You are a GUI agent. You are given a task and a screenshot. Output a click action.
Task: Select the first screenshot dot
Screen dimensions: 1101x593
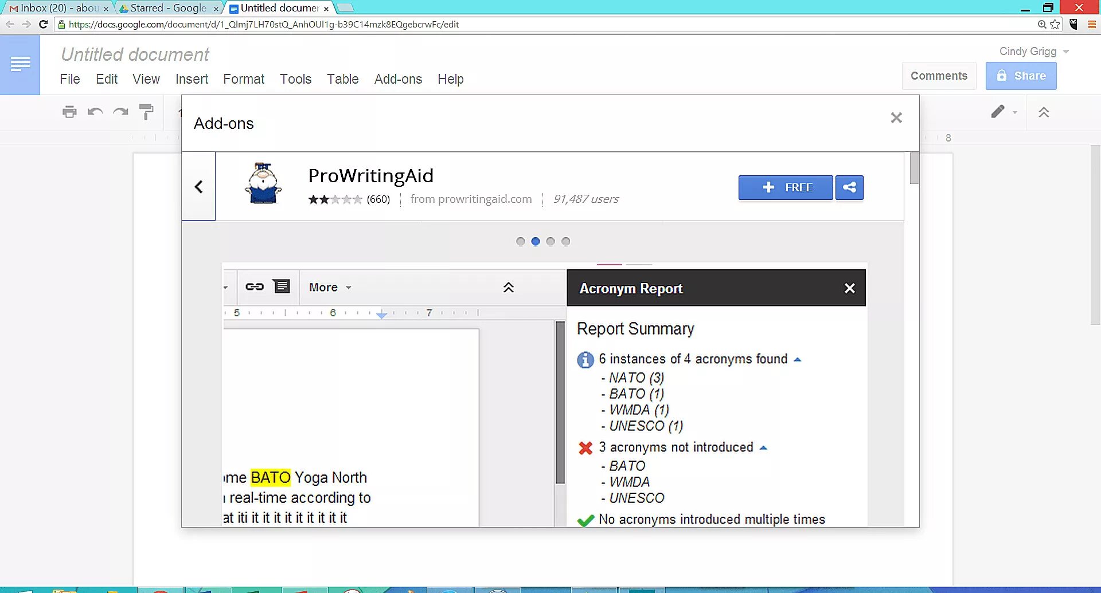521,242
